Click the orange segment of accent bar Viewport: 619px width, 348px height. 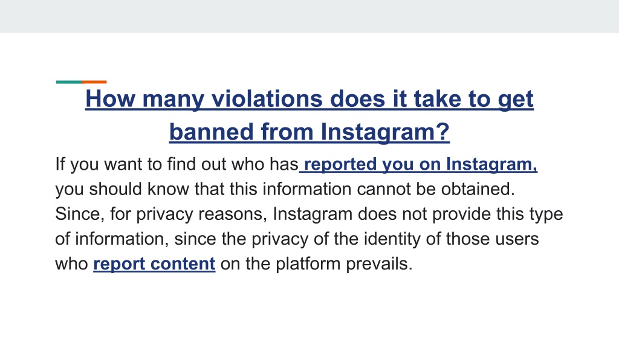[x=94, y=82]
